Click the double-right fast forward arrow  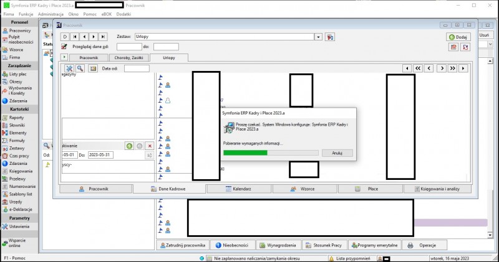click(453, 68)
